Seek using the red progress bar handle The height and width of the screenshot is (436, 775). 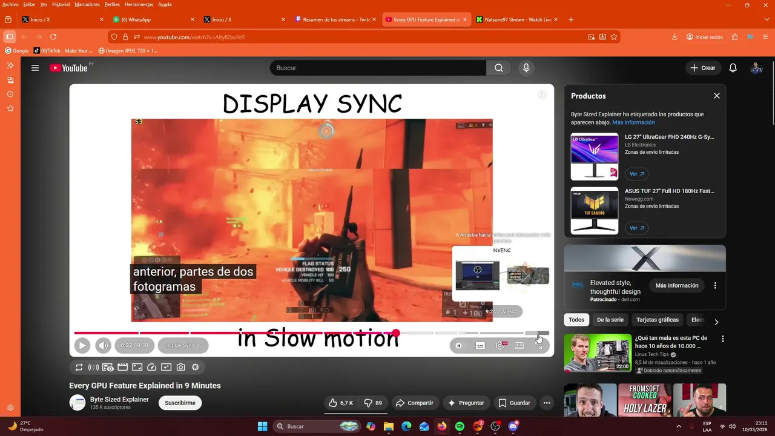(396, 333)
